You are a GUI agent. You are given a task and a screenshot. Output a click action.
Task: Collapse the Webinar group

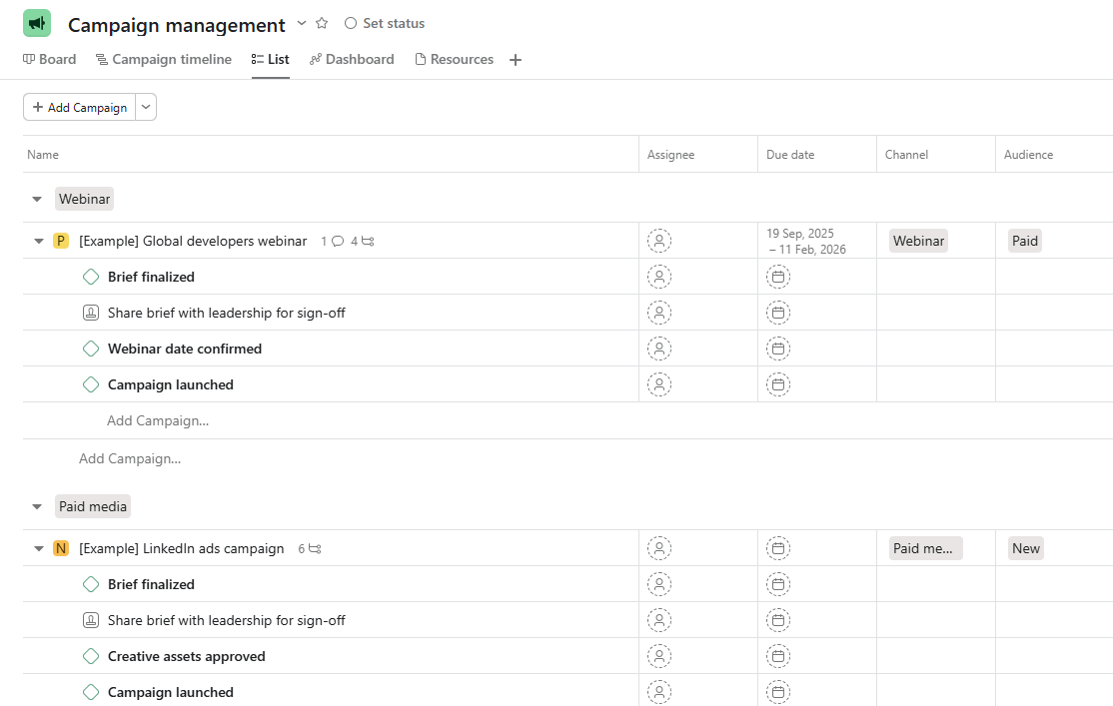pos(37,198)
